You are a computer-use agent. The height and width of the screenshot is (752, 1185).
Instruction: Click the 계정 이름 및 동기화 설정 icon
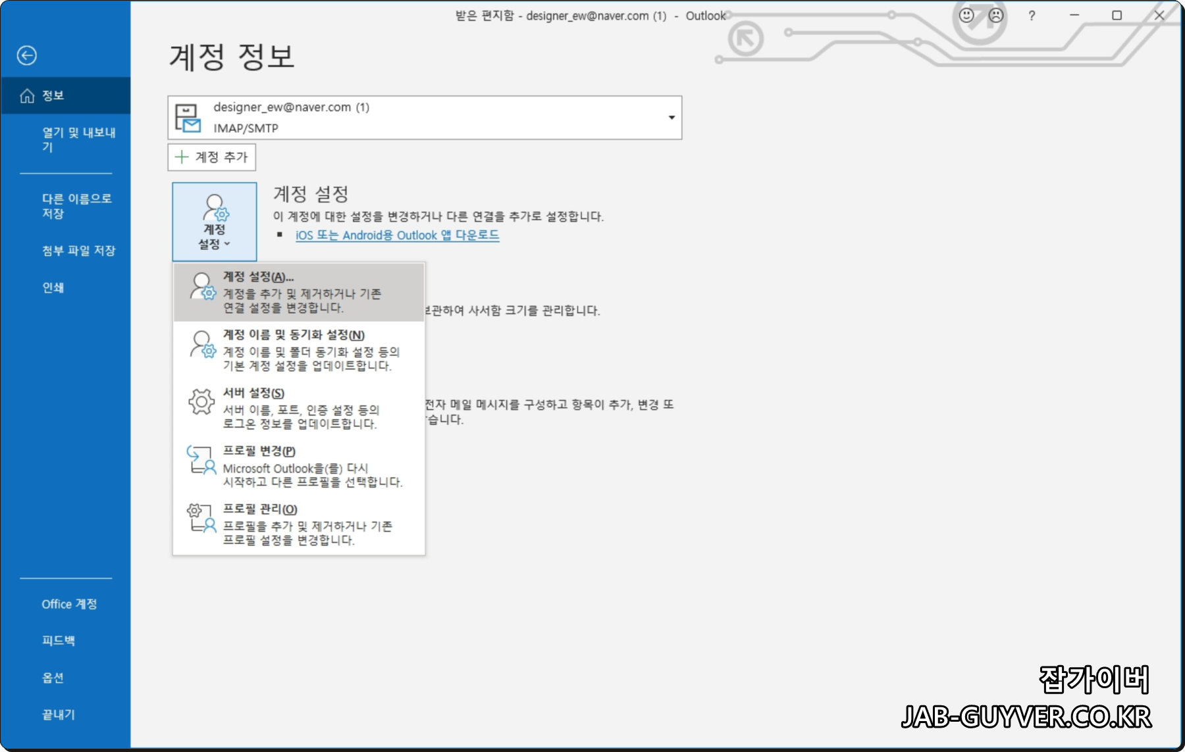tap(202, 344)
